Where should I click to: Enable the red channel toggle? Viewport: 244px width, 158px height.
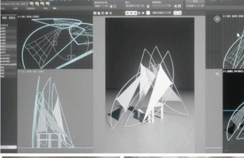[x=127, y=13]
